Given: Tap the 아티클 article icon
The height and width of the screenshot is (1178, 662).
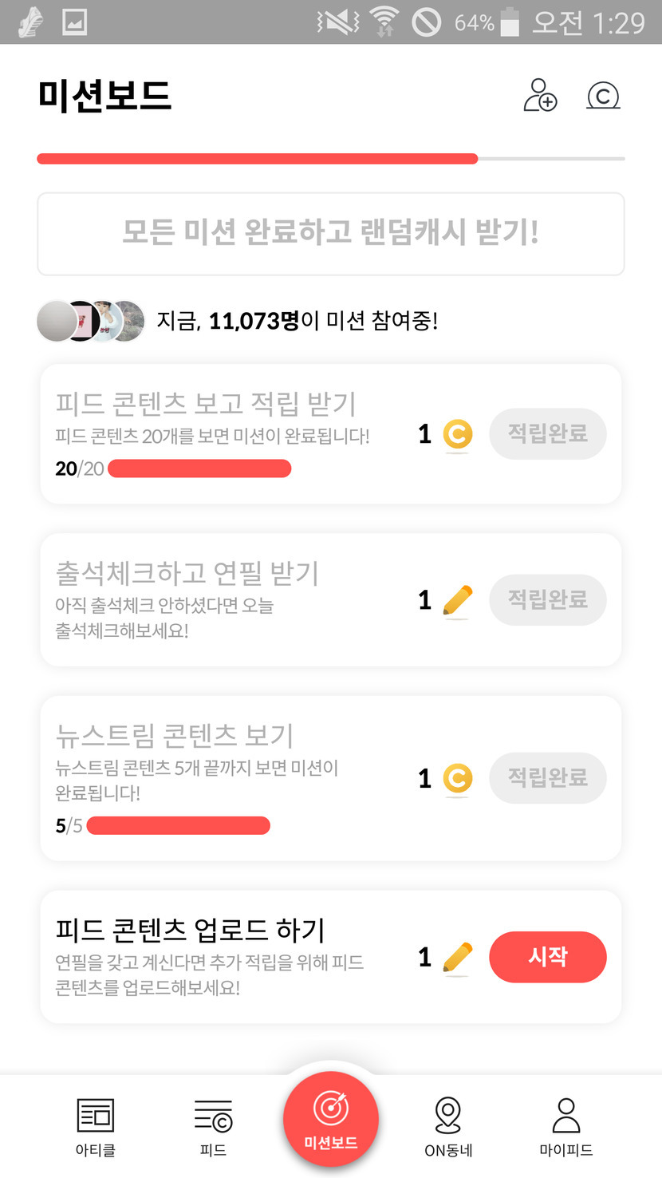Looking at the screenshot, I should coord(95,1115).
